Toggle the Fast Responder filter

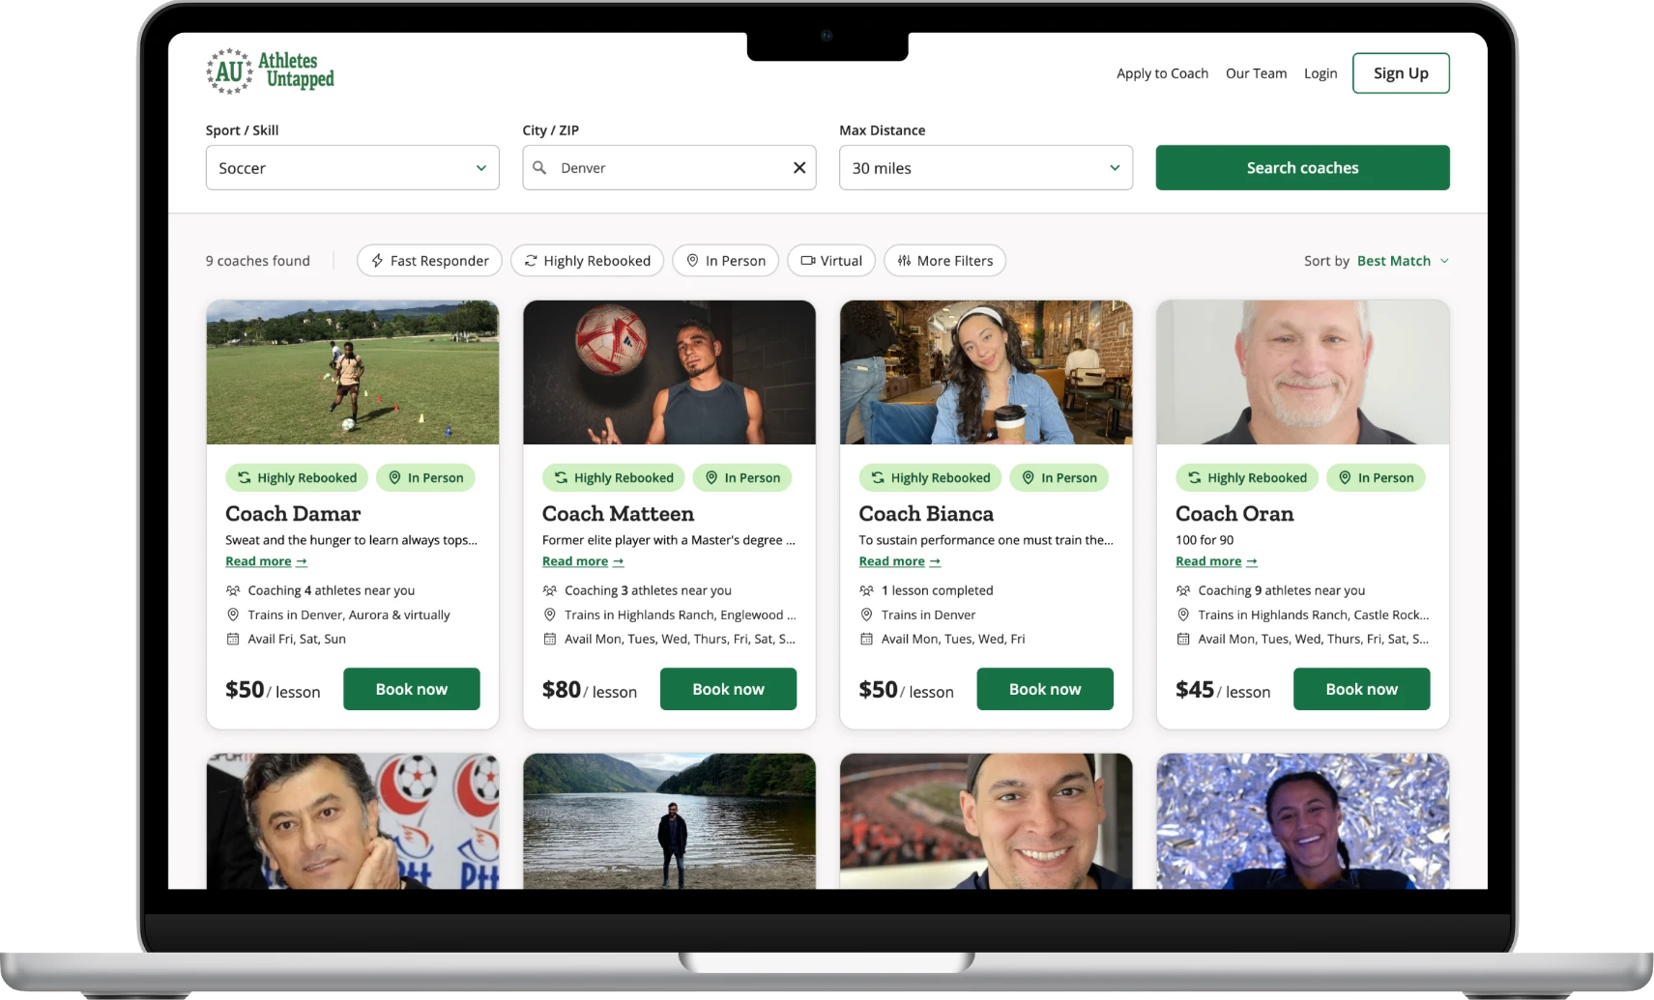pyautogui.click(x=429, y=261)
